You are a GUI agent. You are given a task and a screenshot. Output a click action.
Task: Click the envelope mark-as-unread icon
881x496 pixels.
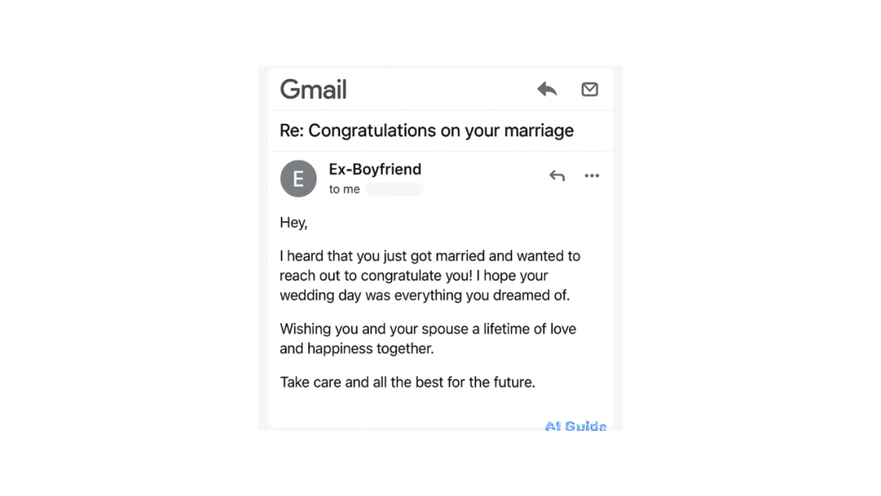click(590, 89)
